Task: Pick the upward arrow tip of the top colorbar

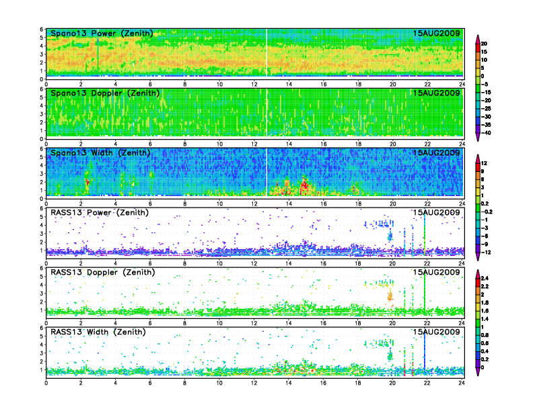Action: coord(478,38)
